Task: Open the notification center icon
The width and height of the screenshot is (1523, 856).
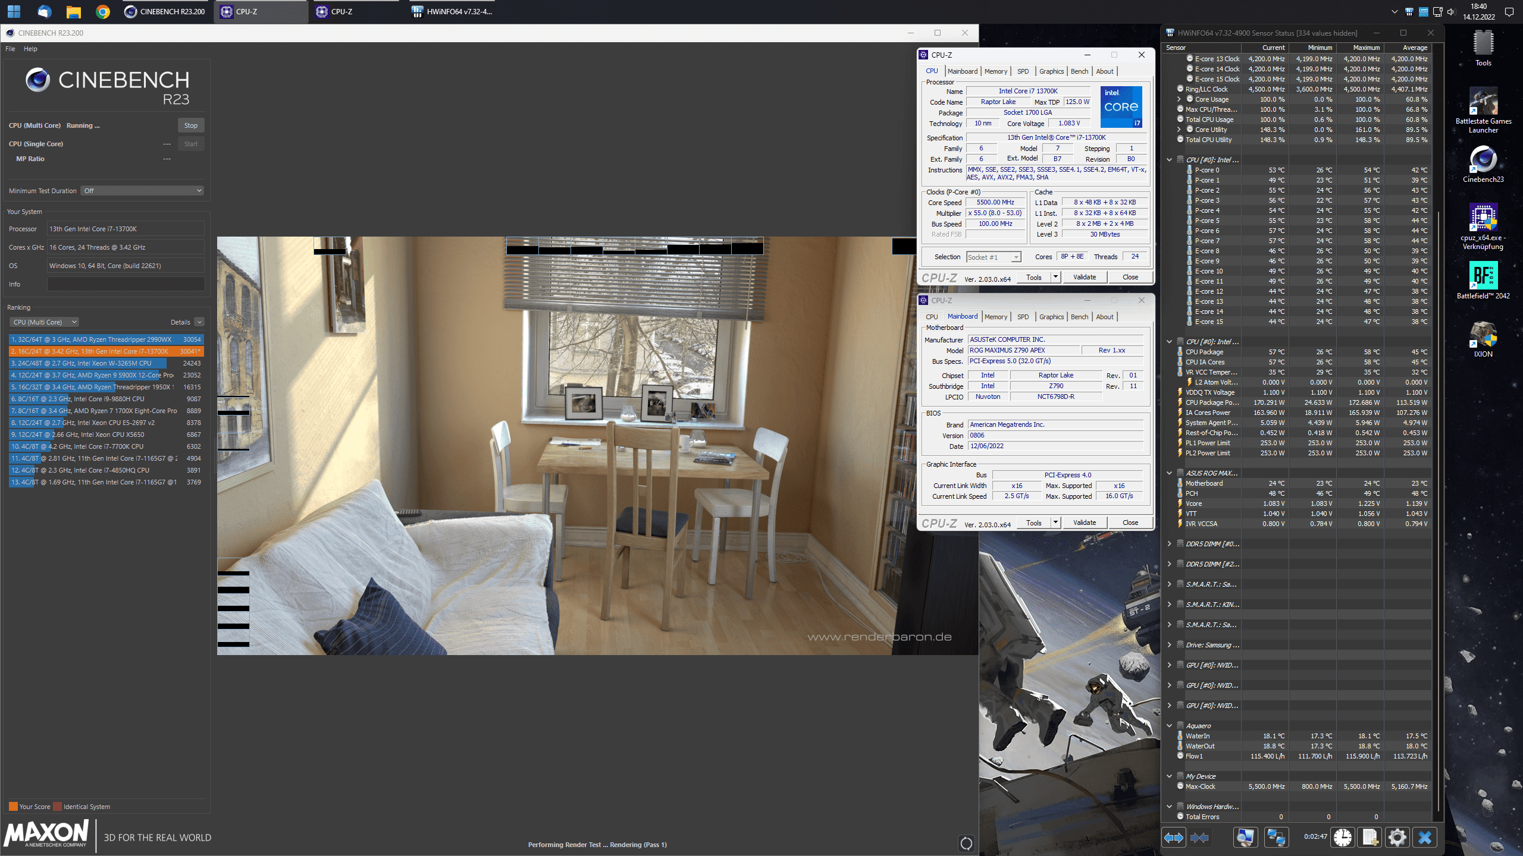Action: pos(1509,12)
